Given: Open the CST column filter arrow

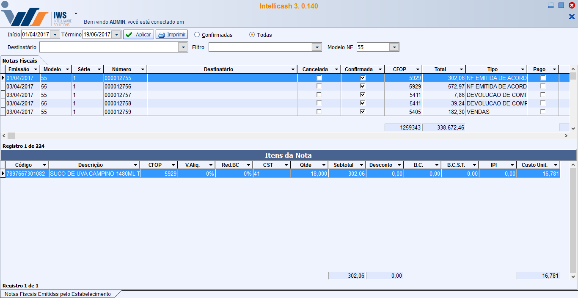Looking at the screenshot, I should tap(286, 165).
